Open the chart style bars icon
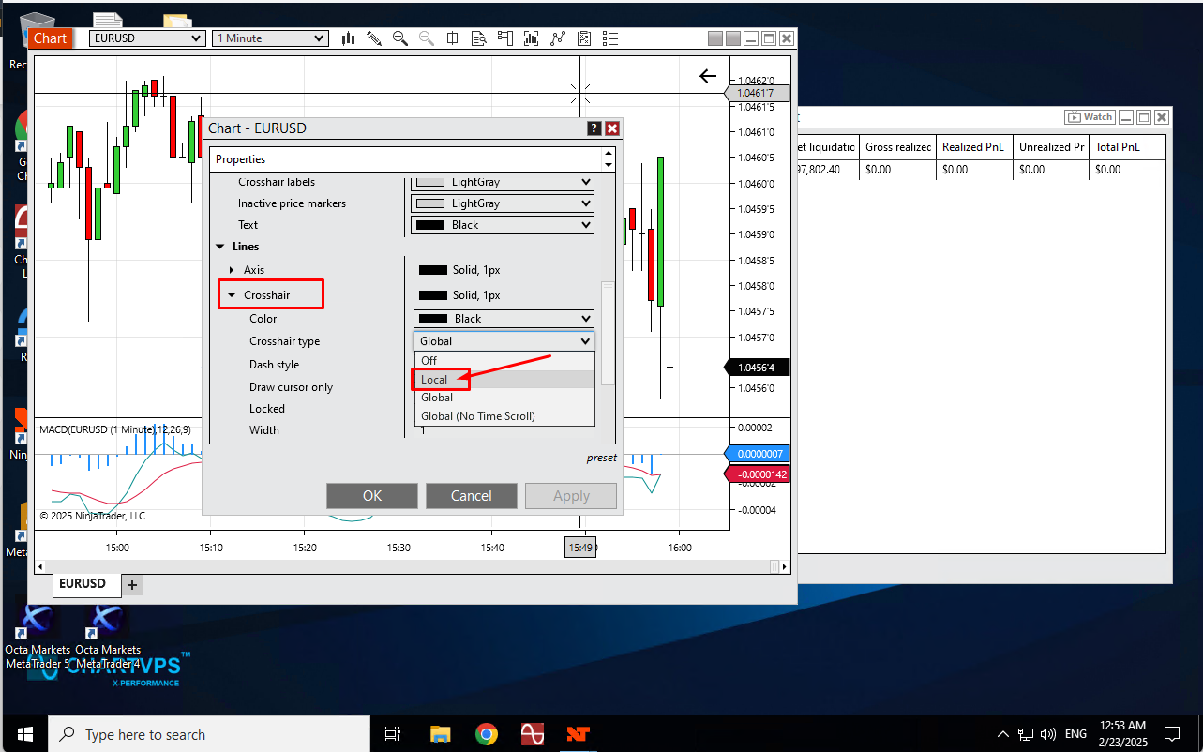This screenshot has height=752, width=1203. click(349, 38)
